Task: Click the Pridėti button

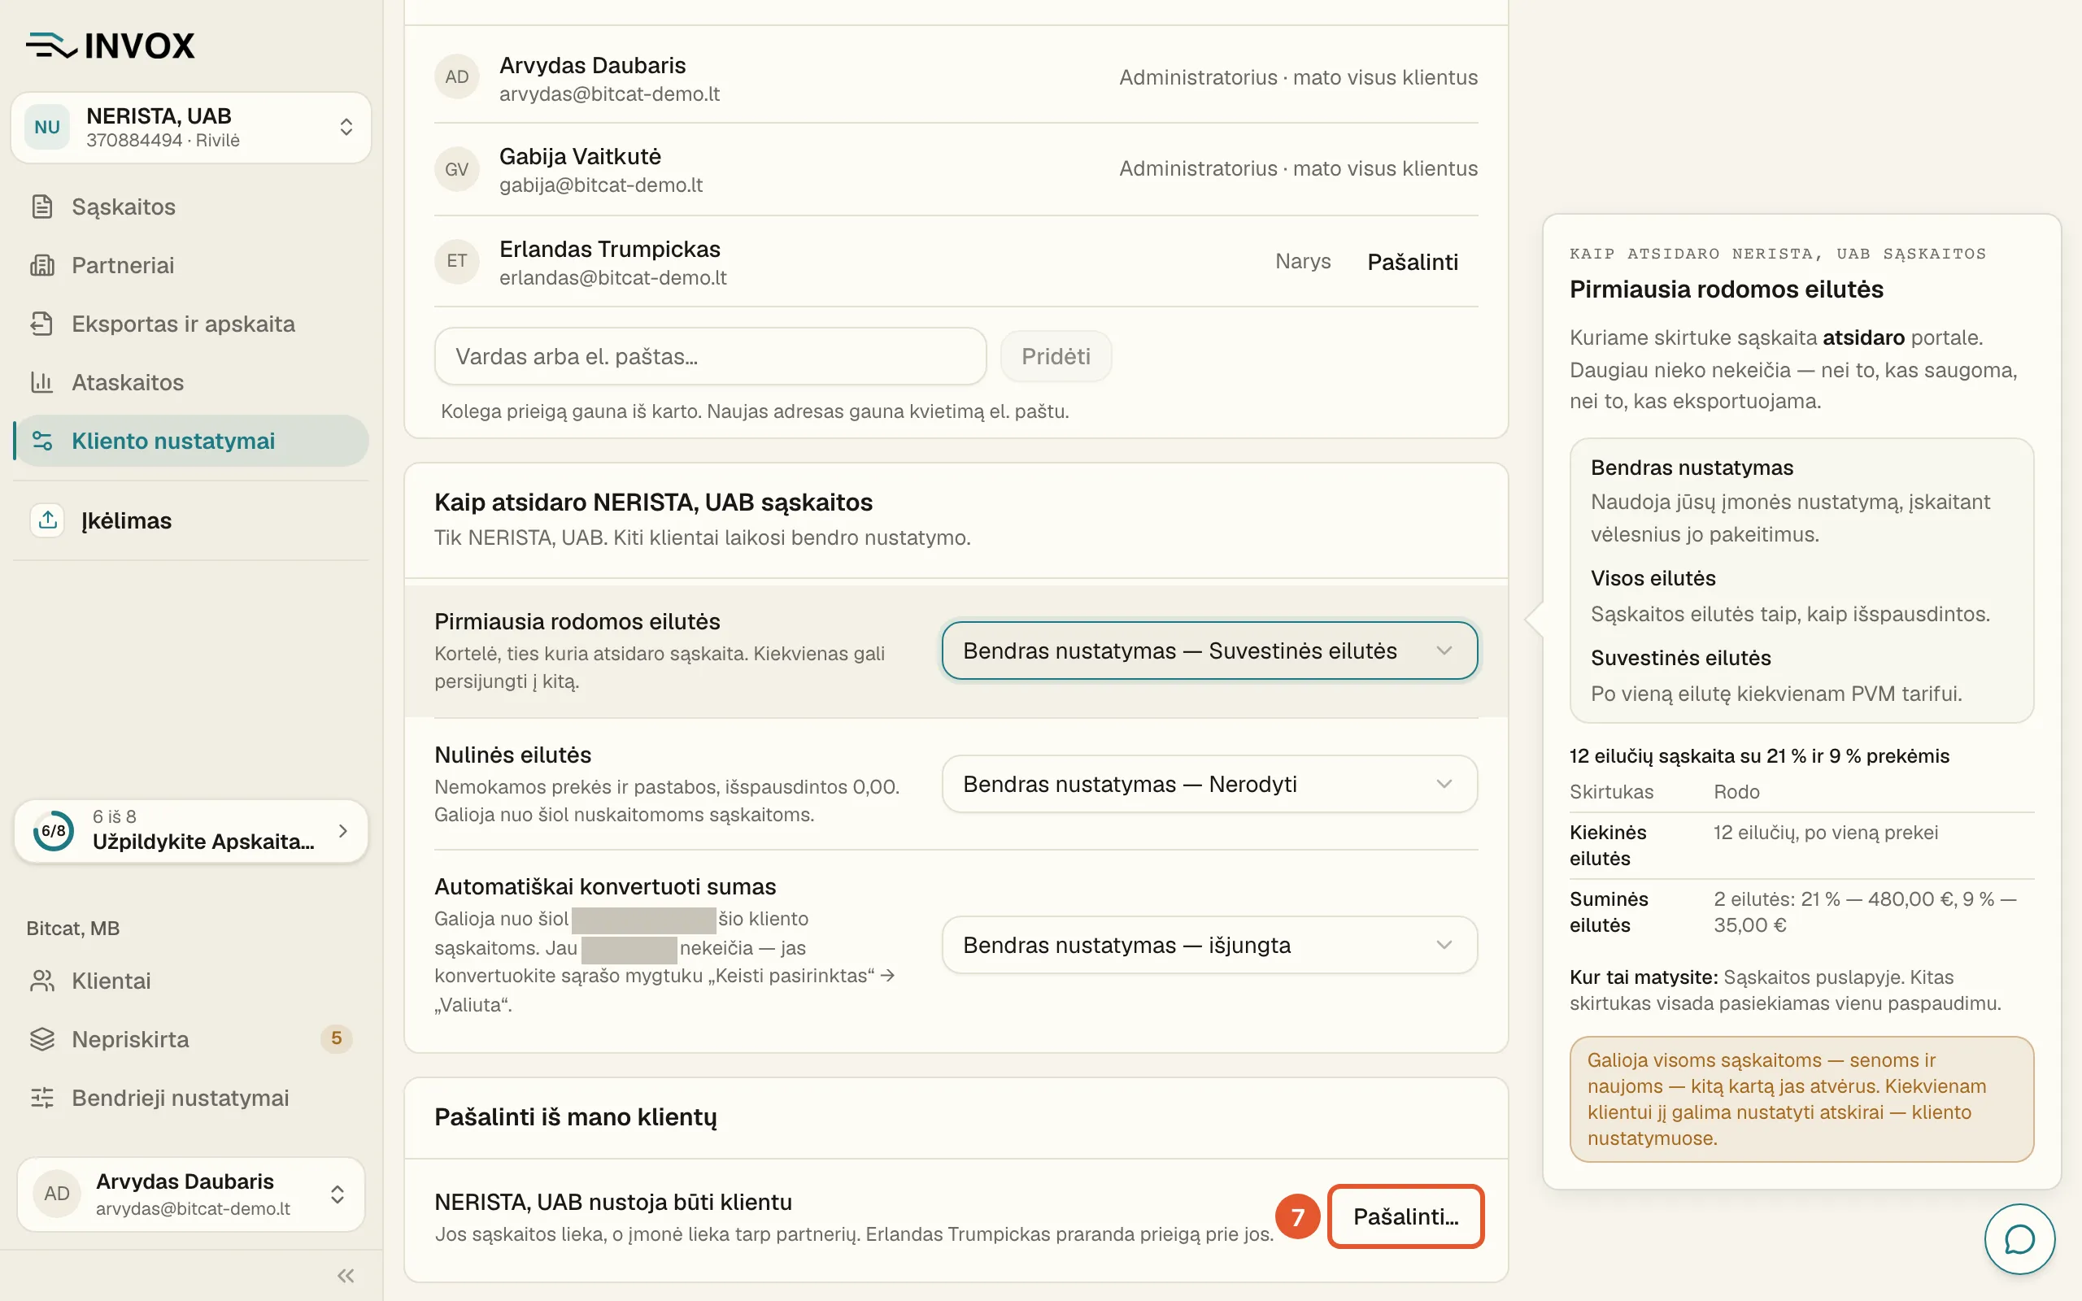Action: [x=1056, y=356]
